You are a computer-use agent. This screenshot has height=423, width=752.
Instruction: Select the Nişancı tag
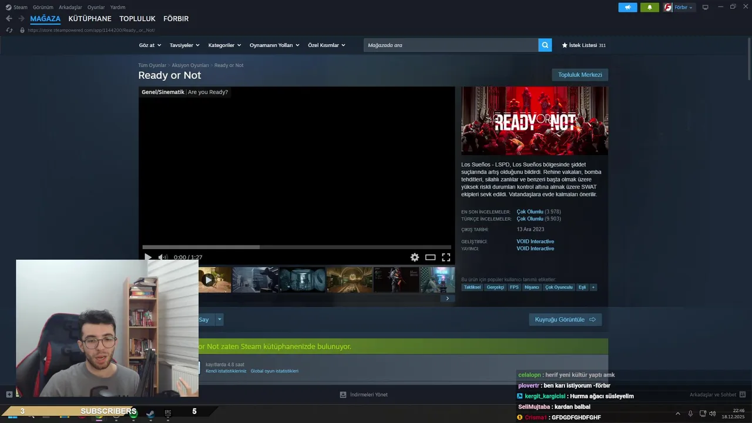click(532, 287)
